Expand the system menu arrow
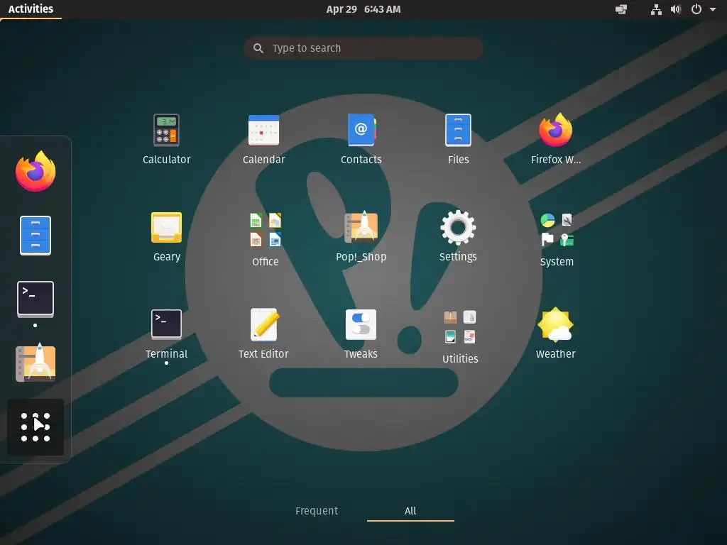 [713, 9]
